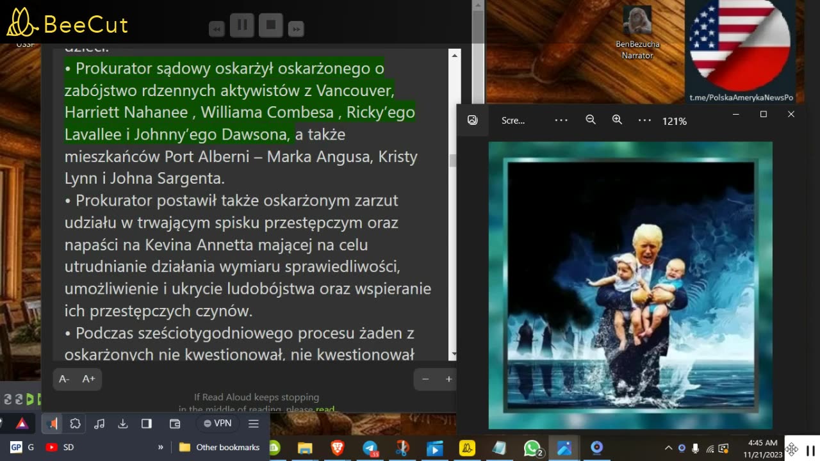Click the plus window size button
The width and height of the screenshot is (820, 461).
pos(448,379)
